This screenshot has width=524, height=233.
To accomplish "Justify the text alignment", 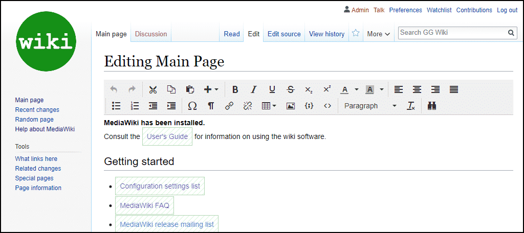I will (x=454, y=89).
